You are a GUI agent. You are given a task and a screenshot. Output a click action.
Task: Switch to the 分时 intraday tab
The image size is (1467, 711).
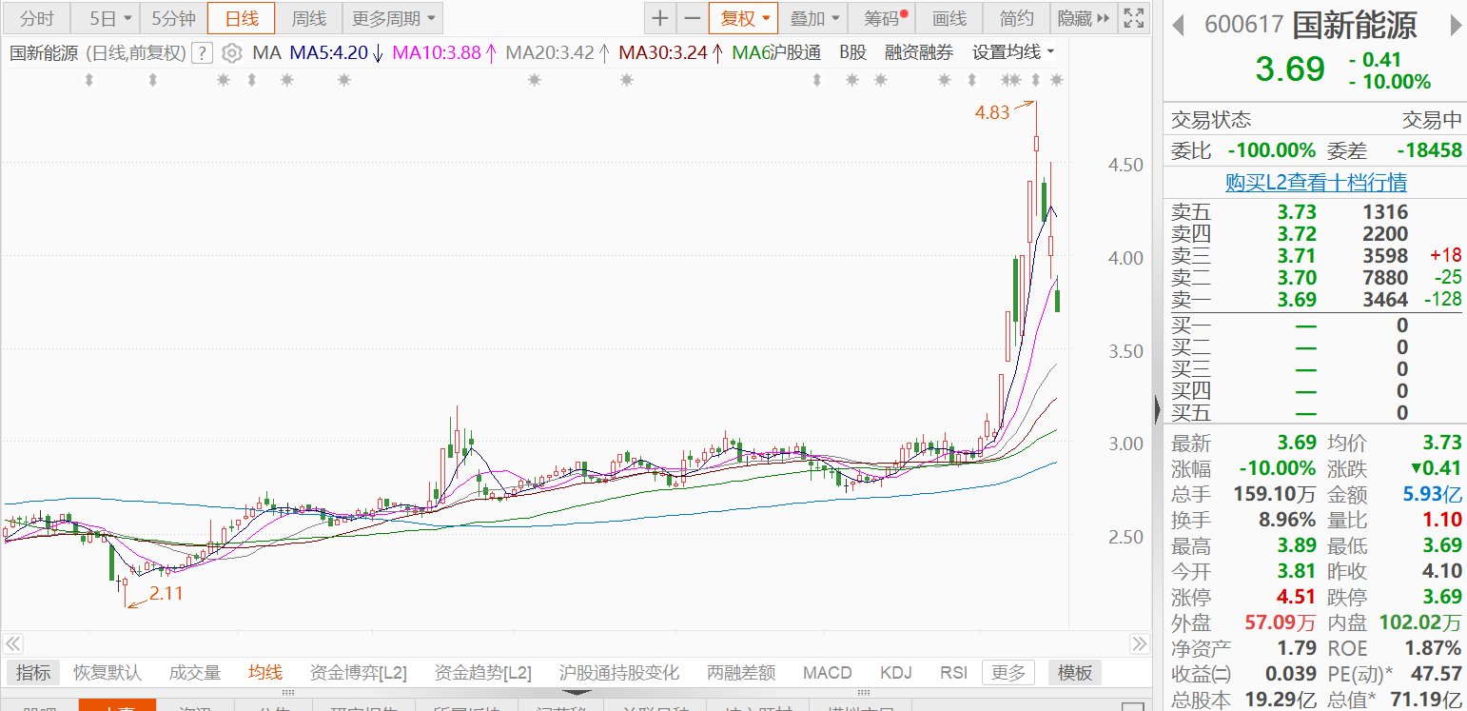(36, 18)
